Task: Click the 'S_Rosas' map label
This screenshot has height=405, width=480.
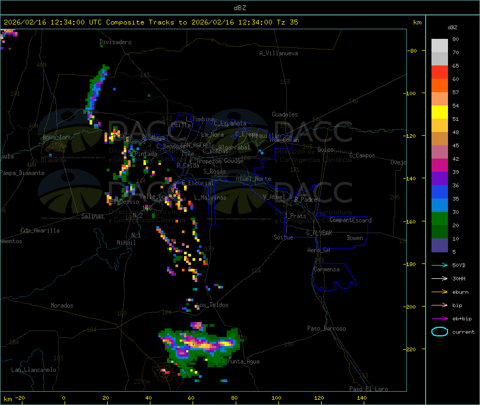Action: [214, 171]
